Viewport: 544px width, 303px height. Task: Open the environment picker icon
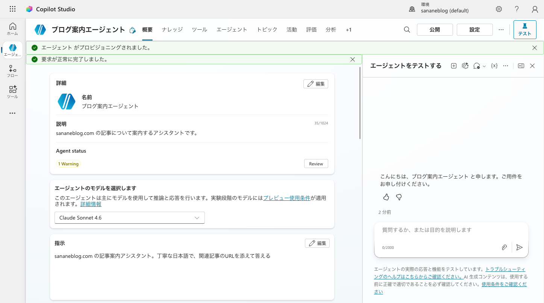[x=412, y=9]
